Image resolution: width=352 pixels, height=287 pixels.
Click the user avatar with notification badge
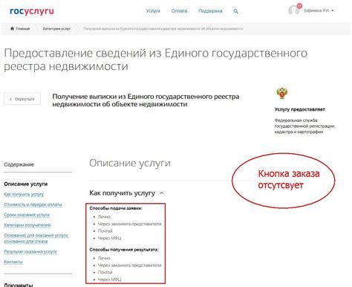295,9
